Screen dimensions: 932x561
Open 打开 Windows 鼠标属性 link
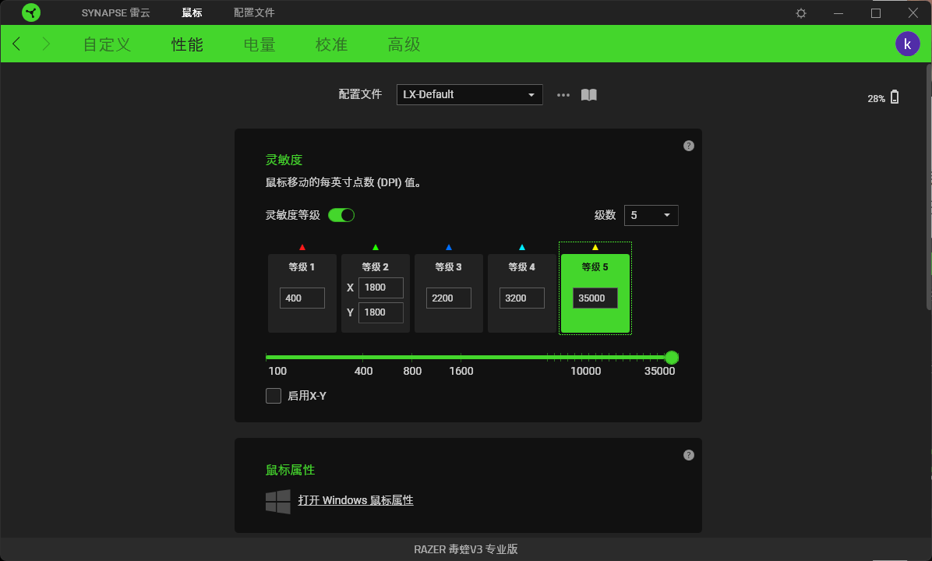click(355, 500)
